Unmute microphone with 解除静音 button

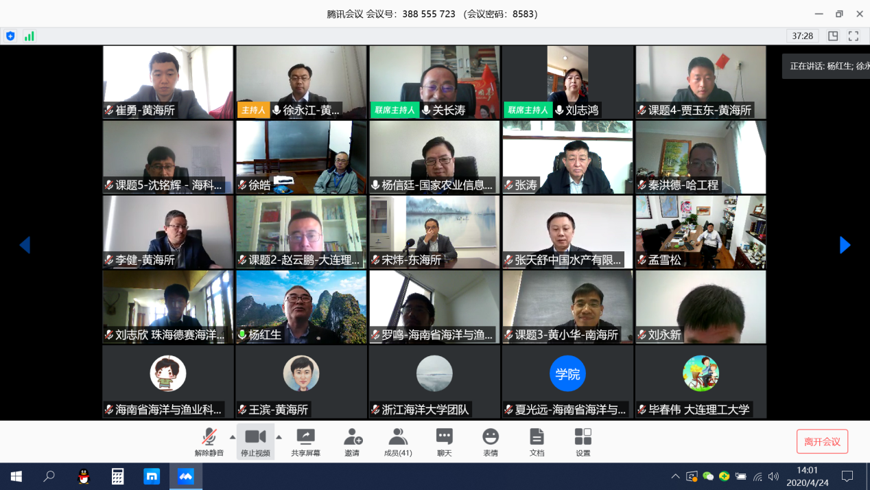point(209,442)
